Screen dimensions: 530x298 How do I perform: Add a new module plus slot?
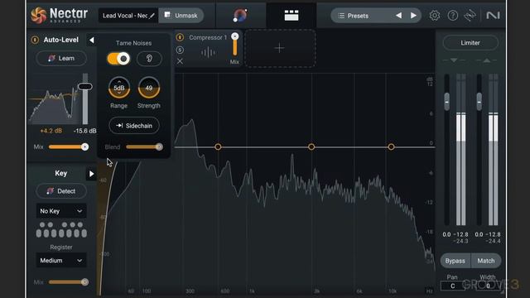(x=280, y=48)
